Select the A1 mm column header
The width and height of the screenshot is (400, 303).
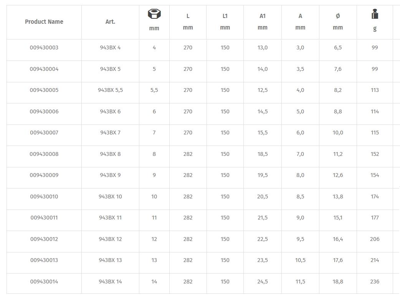263,22
